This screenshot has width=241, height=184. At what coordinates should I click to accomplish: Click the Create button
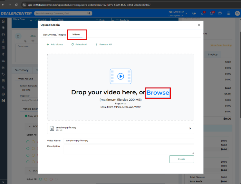(181, 159)
